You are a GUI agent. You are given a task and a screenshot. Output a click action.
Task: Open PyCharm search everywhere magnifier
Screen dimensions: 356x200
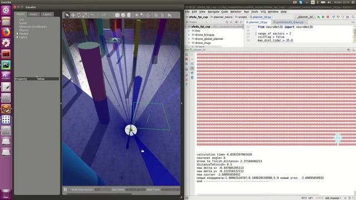point(353,17)
